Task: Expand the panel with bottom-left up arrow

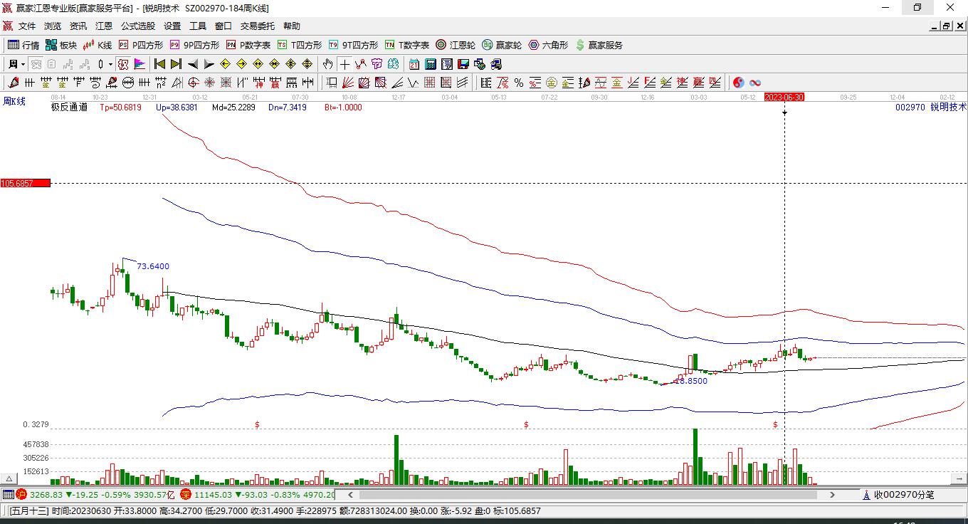Action: click(9, 479)
